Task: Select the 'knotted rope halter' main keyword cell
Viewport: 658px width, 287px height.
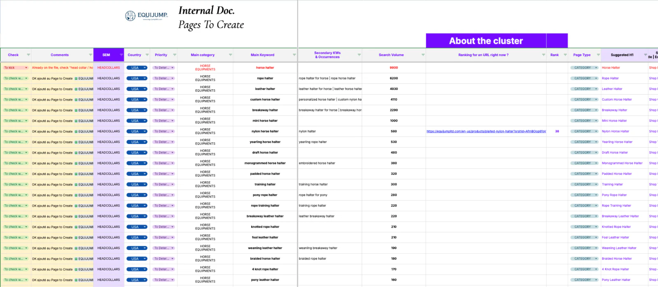Action: tap(265, 227)
